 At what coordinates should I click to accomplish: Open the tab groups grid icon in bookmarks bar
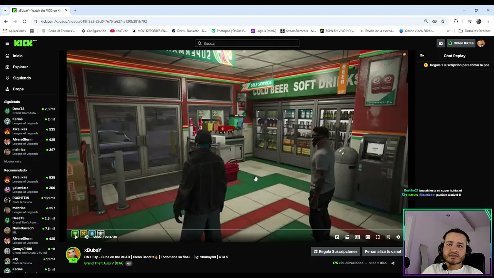(x=32, y=31)
